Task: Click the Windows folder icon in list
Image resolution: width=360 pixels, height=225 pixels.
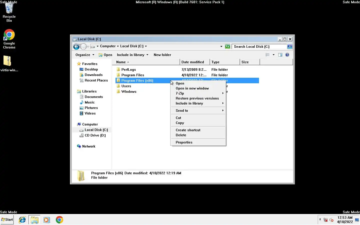Action: tap(118, 91)
